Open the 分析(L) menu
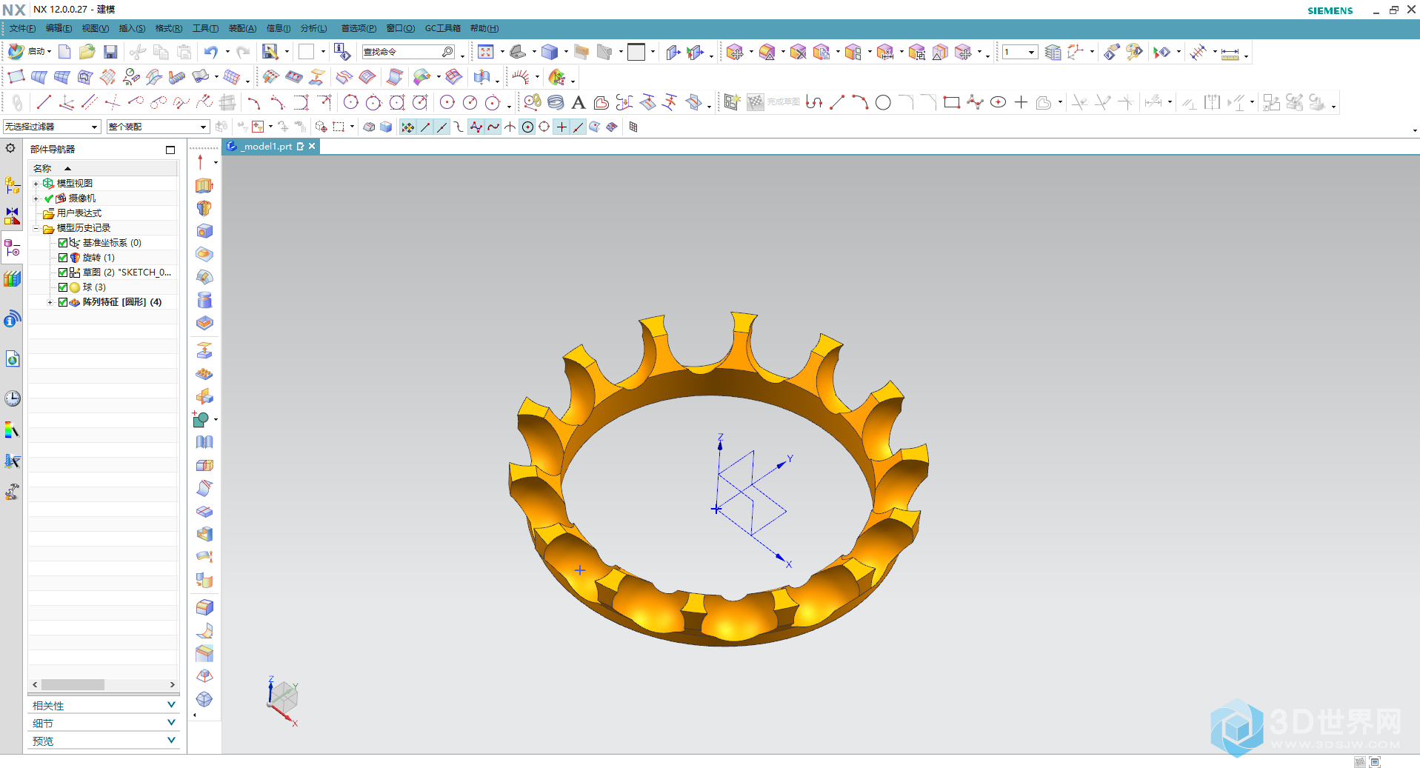This screenshot has width=1420, height=768. tap(313, 28)
